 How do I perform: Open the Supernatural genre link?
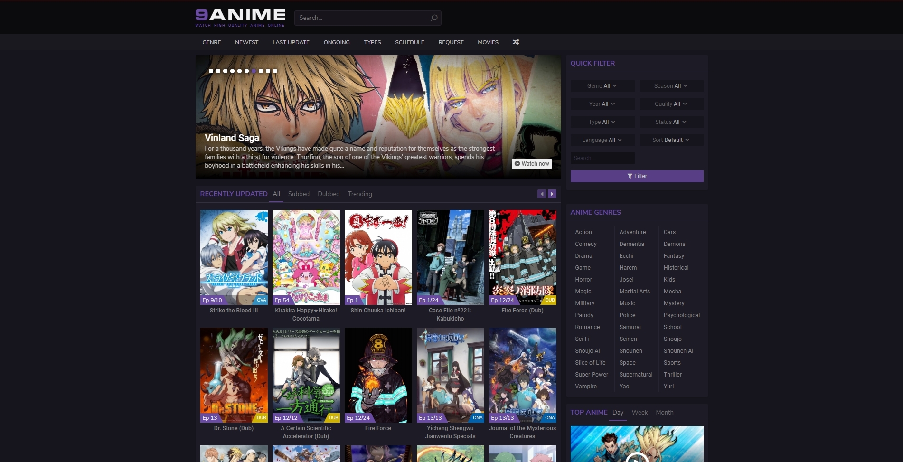tap(636, 375)
